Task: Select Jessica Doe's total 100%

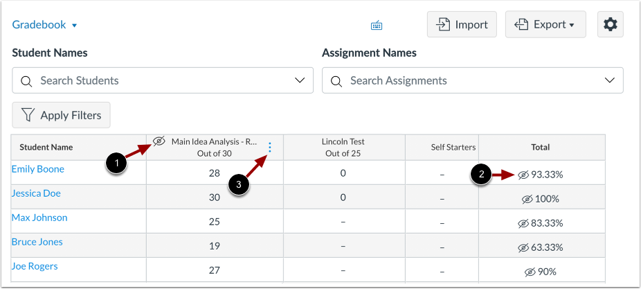Action: pyautogui.click(x=547, y=200)
